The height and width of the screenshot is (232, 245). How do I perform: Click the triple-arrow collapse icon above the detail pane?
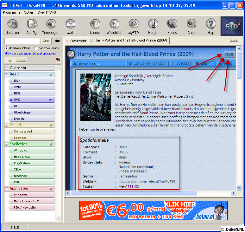point(234,41)
